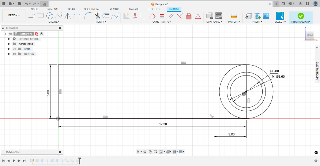Click the Zoom magnifier tool

point(155,152)
